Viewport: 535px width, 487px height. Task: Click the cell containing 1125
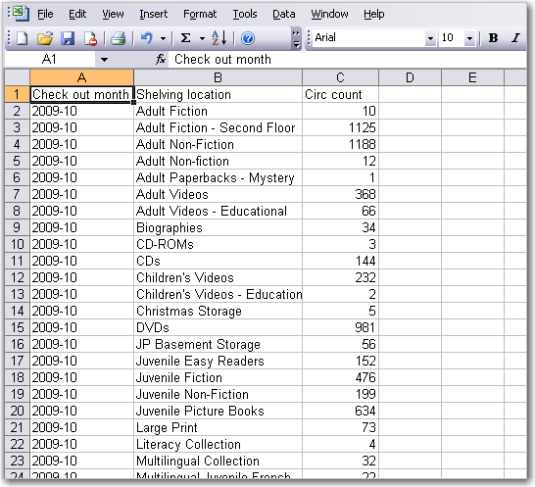click(340, 127)
